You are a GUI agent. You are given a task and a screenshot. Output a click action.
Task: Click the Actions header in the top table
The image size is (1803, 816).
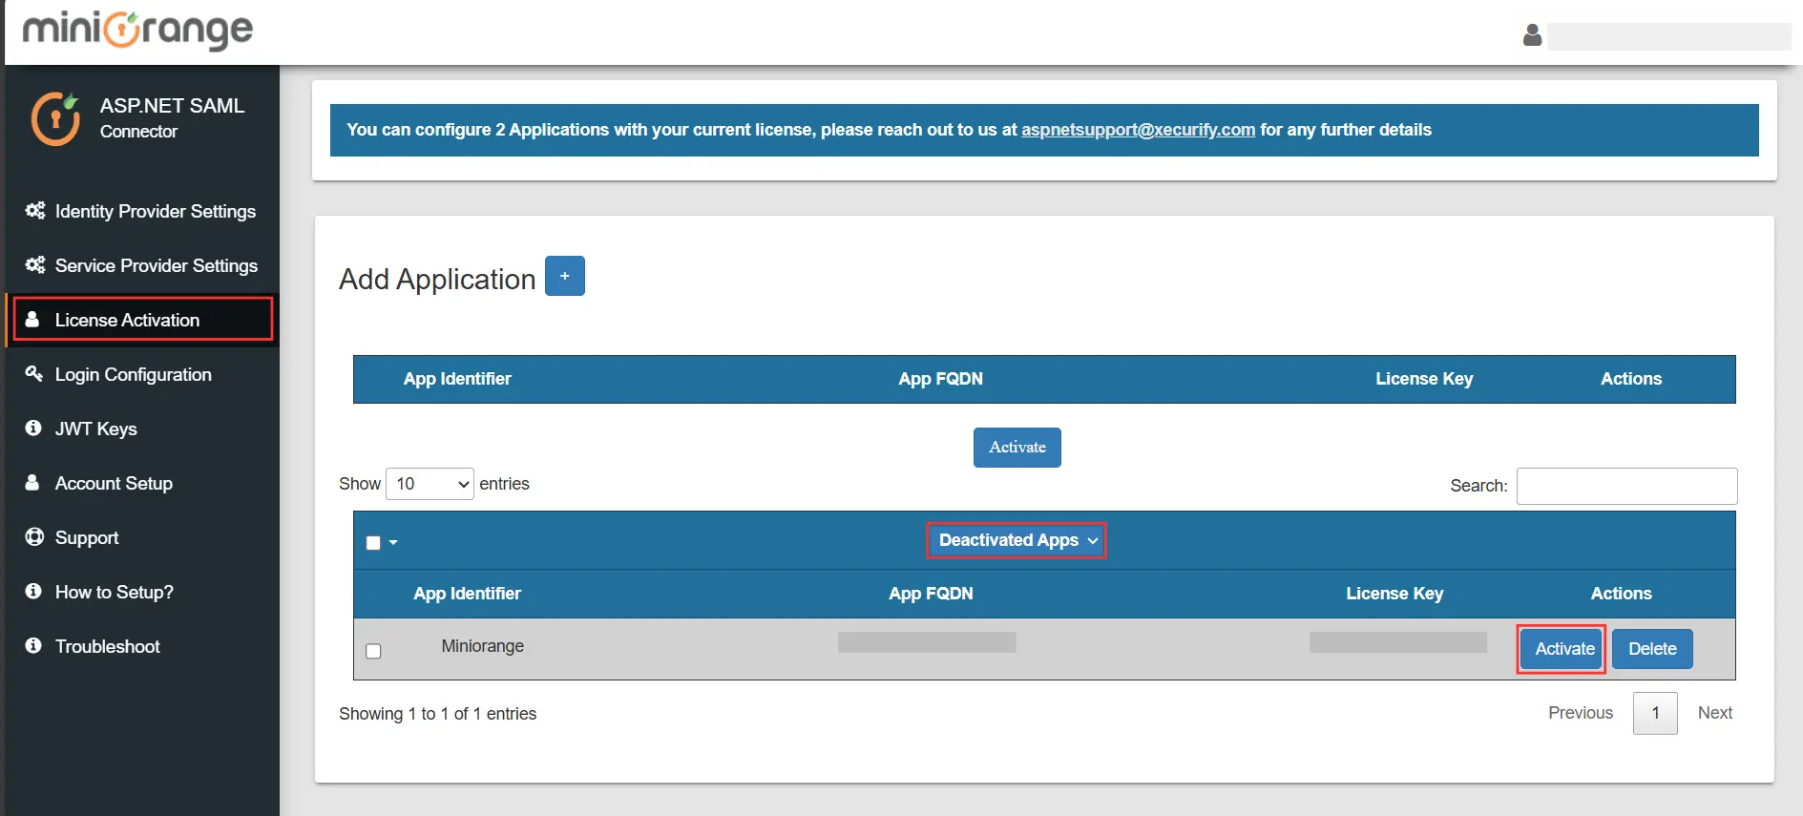pos(1631,379)
